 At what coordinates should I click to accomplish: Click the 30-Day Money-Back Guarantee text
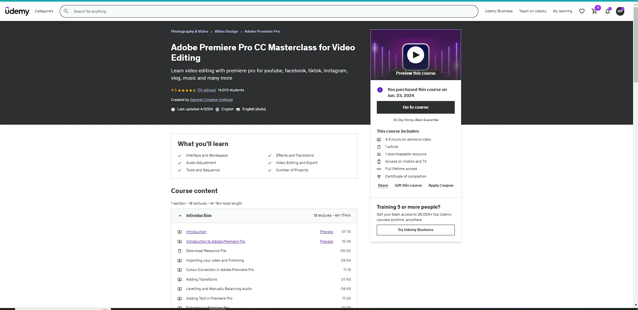(415, 120)
